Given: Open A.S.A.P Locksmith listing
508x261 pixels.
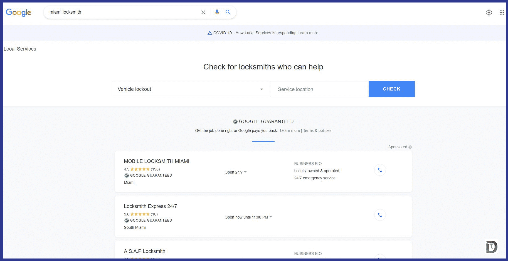Looking at the screenshot, I should 144,251.
